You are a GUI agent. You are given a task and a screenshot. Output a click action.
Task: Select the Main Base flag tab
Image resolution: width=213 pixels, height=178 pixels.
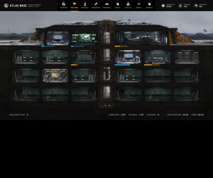coord(74,5)
